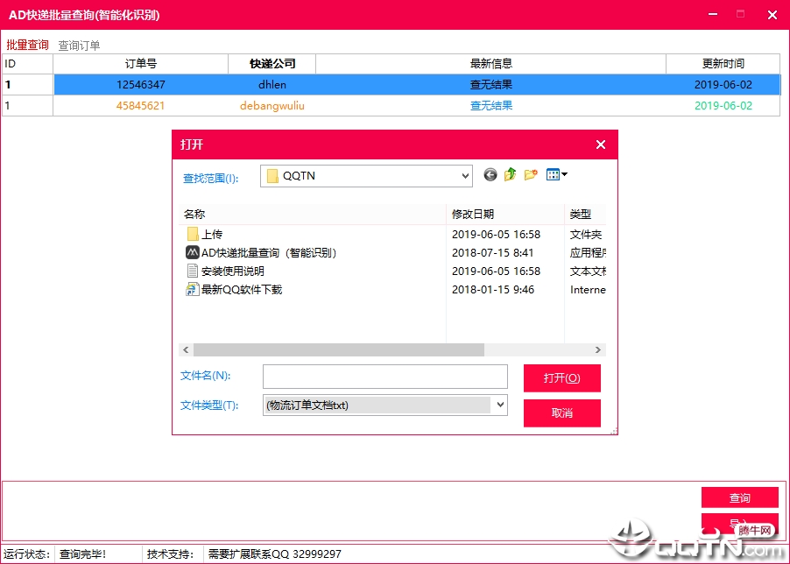
Task: Open the view menu icon
Action: [x=553, y=175]
